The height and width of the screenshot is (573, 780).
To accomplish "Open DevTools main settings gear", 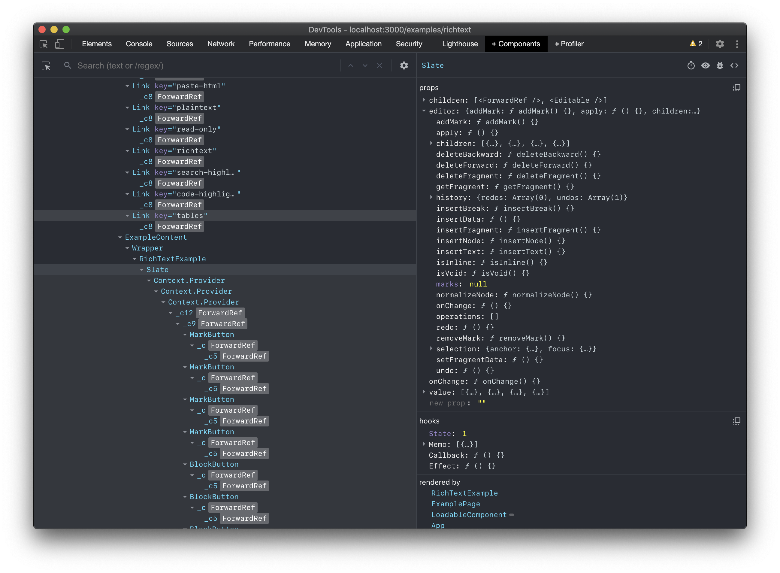I will coord(720,44).
